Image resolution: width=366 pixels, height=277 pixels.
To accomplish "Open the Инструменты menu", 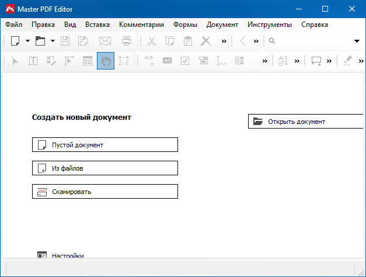I will pos(269,25).
